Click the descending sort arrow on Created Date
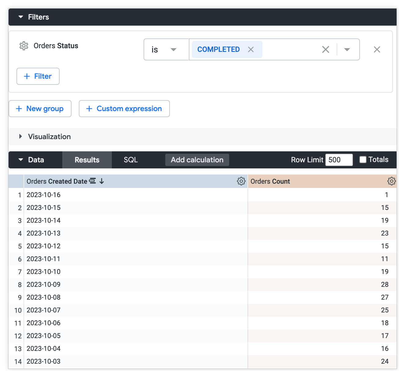This screenshot has height=371, width=399. pyautogui.click(x=102, y=181)
